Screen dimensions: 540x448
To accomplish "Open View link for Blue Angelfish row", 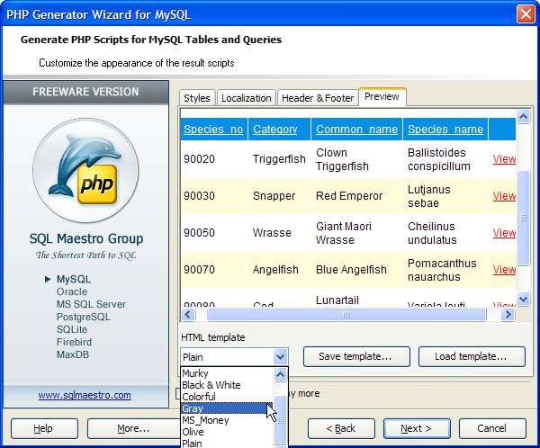I will (504, 270).
